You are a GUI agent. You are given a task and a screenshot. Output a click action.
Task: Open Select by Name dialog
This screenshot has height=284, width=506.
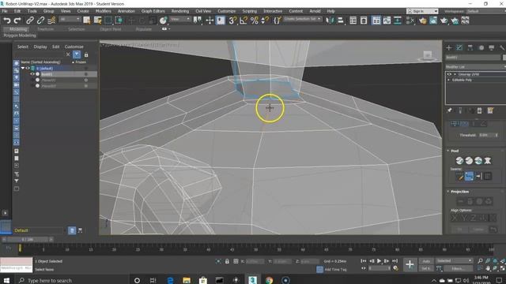coord(97,21)
